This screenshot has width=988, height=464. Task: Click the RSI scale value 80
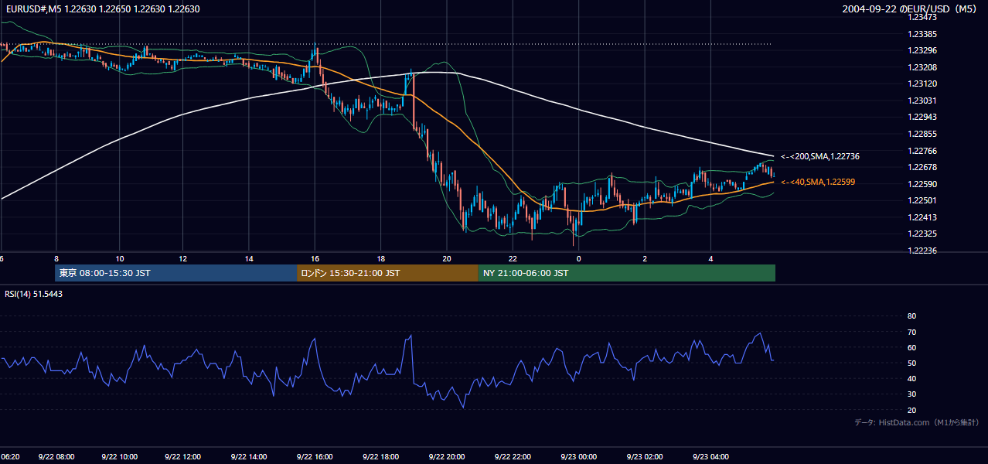pyautogui.click(x=911, y=316)
